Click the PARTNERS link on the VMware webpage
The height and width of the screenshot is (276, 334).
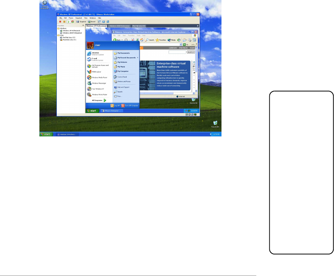pos(184,48)
